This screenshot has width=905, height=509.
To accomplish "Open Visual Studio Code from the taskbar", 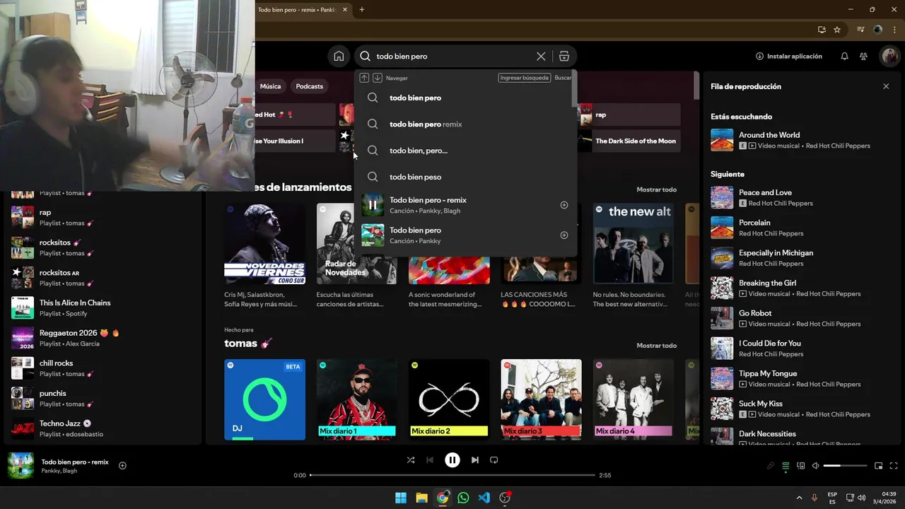I will [484, 498].
